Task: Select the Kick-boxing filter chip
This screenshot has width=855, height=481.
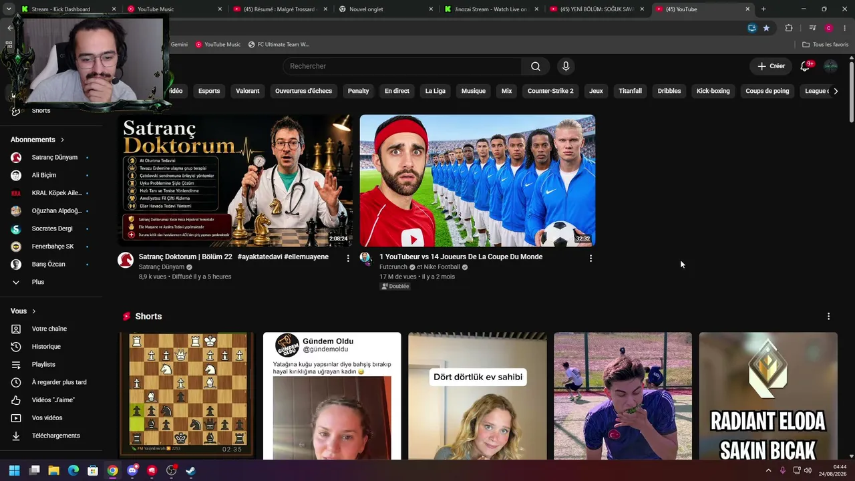Action: click(713, 91)
